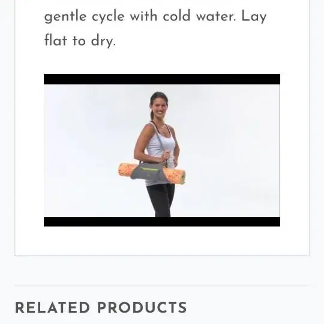Click the empty white video background left of woman
324x324 pixels.
point(89,151)
